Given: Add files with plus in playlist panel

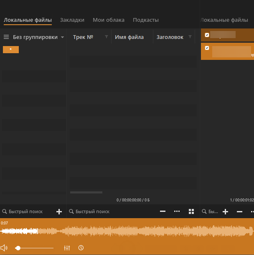Looking at the screenshot, I should [225, 211].
